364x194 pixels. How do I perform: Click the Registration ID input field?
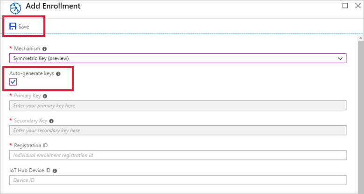tap(177, 155)
